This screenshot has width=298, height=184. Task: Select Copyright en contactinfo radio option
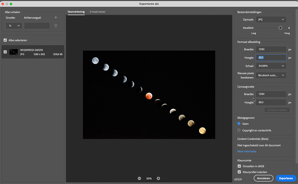(x=239, y=130)
